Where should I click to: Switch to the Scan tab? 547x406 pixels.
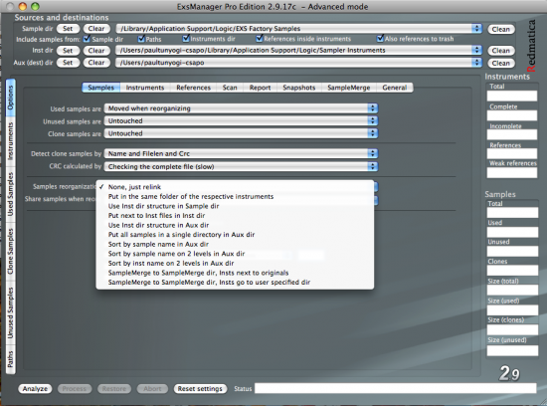(x=230, y=88)
